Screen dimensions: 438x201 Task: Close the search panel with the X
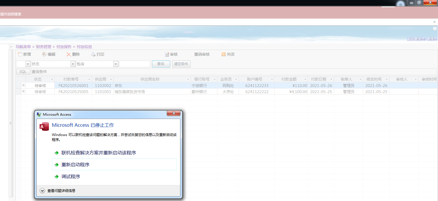pyautogui.click(x=435, y=22)
